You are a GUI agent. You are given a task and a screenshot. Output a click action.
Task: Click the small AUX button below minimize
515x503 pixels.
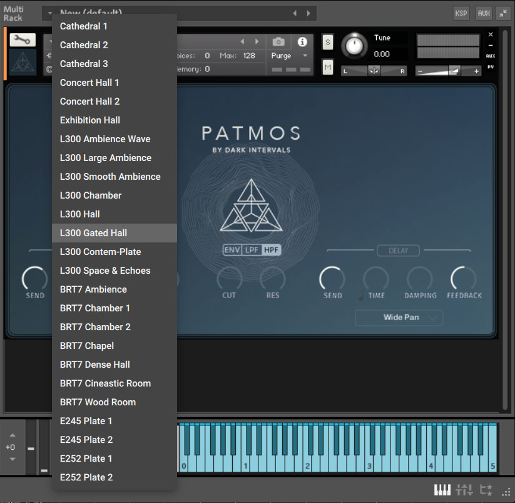tap(491, 56)
